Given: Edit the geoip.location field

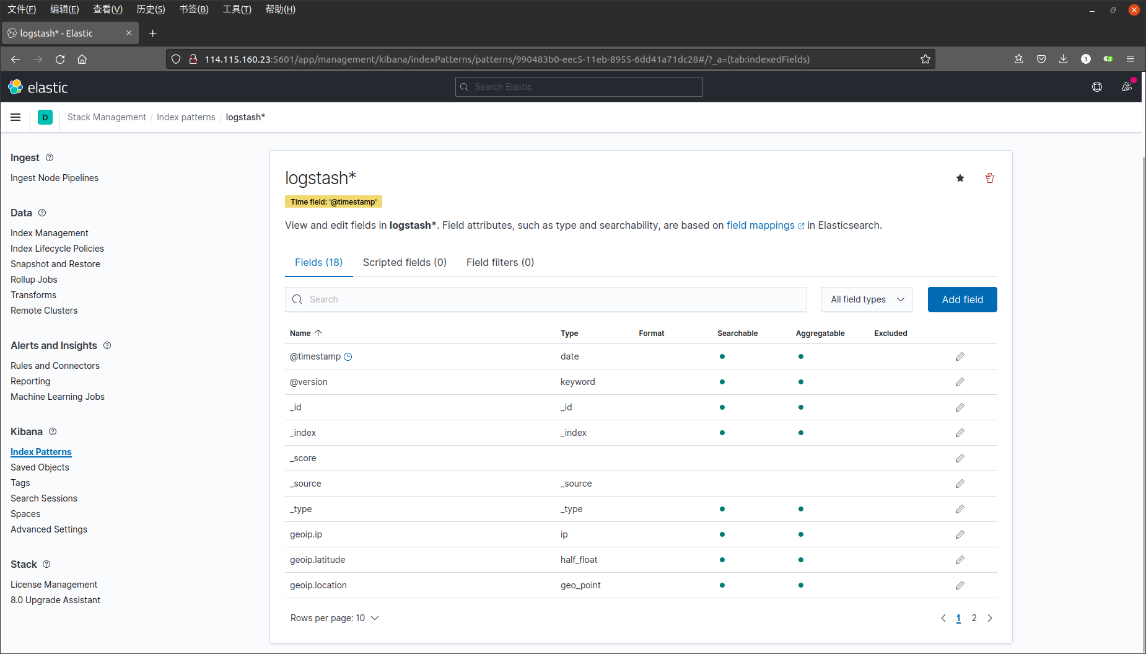Looking at the screenshot, I should [960, 585].
